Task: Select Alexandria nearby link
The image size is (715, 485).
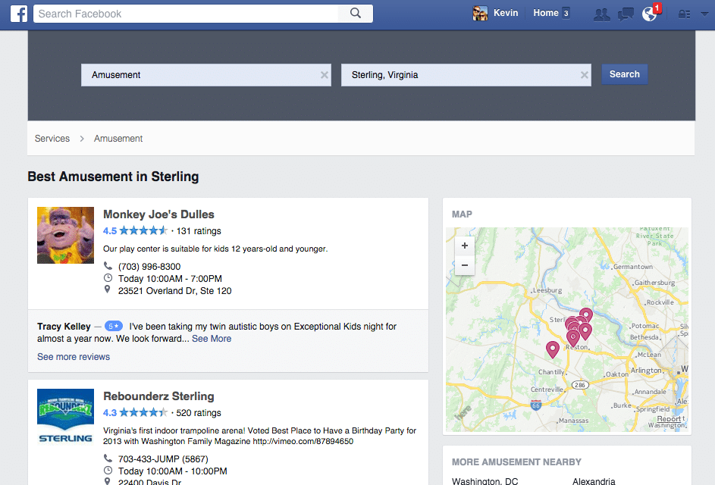Action: pos(594,481)
